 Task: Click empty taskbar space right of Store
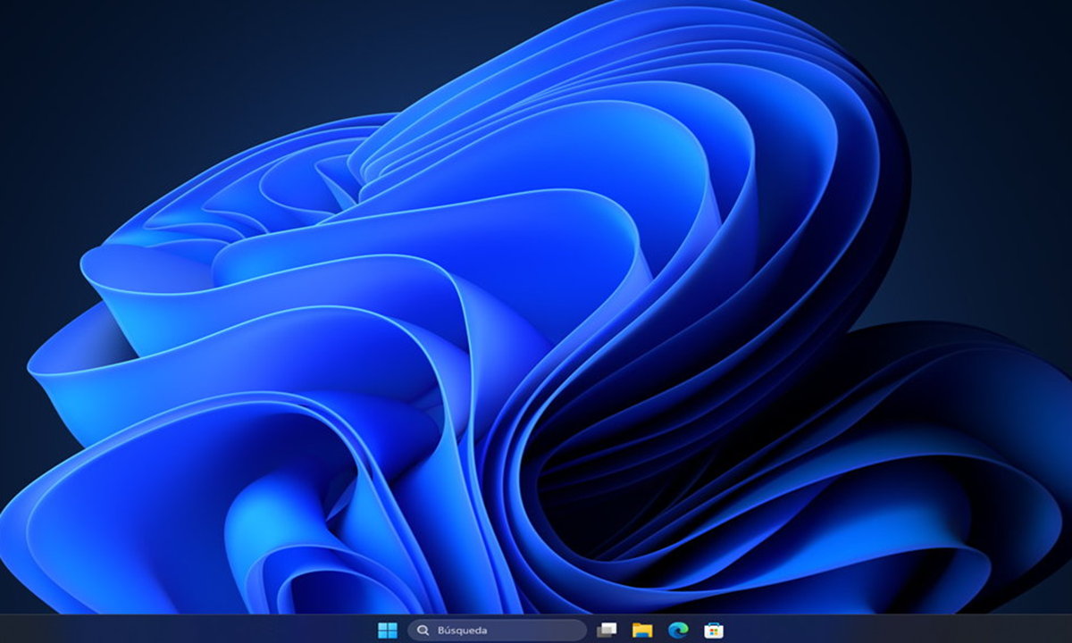tap(849, 630)
